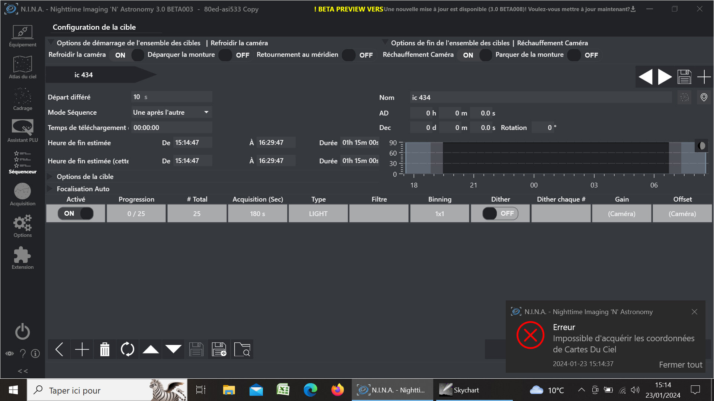Expand Focalisation Auto section
714x401 pixels.
(x=83, y=189)
